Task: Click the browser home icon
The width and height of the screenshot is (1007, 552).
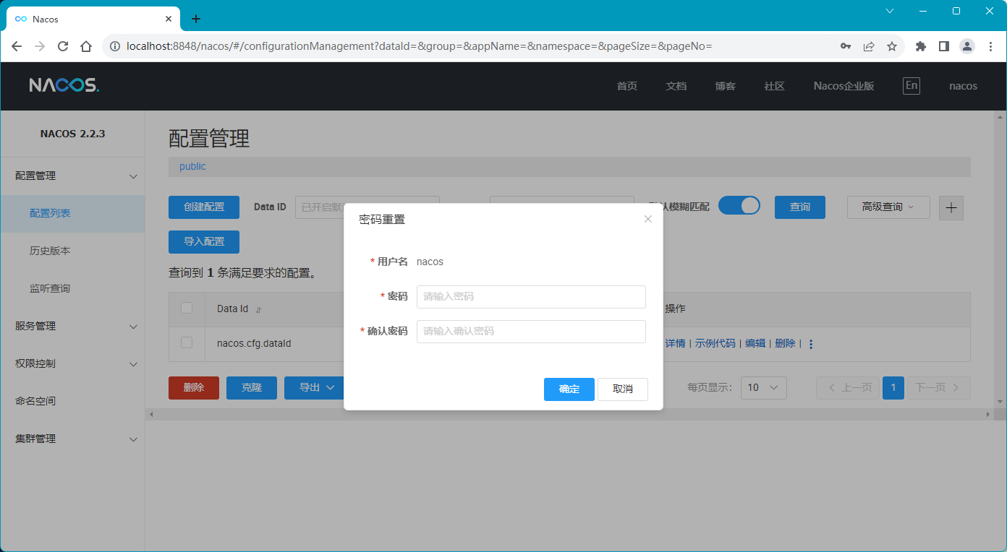Action: 86,46
